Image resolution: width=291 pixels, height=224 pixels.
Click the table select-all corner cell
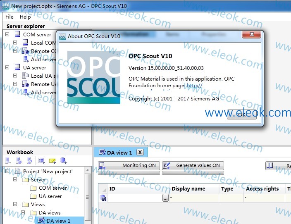click(103, 189)
